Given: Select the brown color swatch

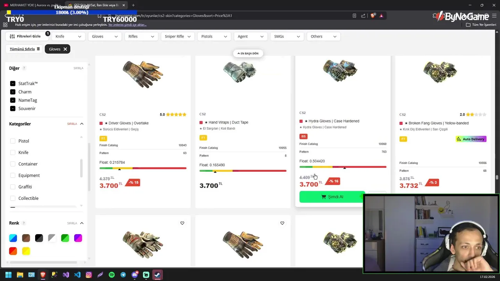Looking at the screenshot, I should pos(26,238).
